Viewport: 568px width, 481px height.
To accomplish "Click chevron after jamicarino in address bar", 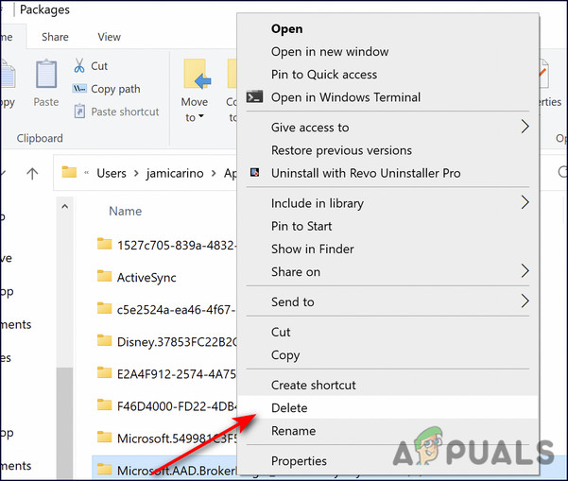I will click(x=214, y=174).
